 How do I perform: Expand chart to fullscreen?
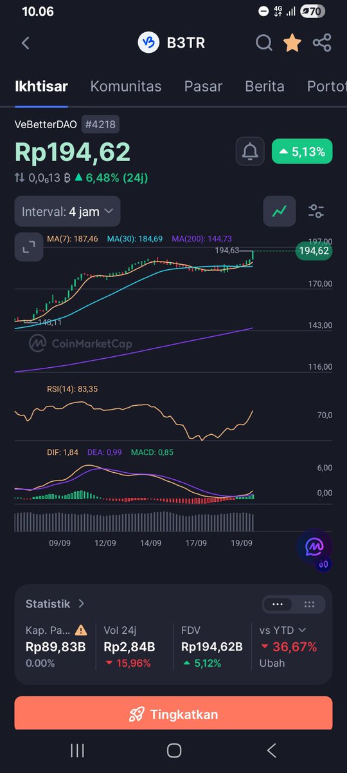(x=29, y=247)
